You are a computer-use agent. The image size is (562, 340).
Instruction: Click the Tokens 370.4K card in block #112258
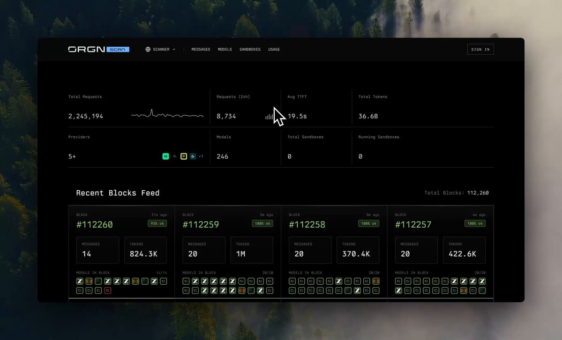(x=358, y=250)
